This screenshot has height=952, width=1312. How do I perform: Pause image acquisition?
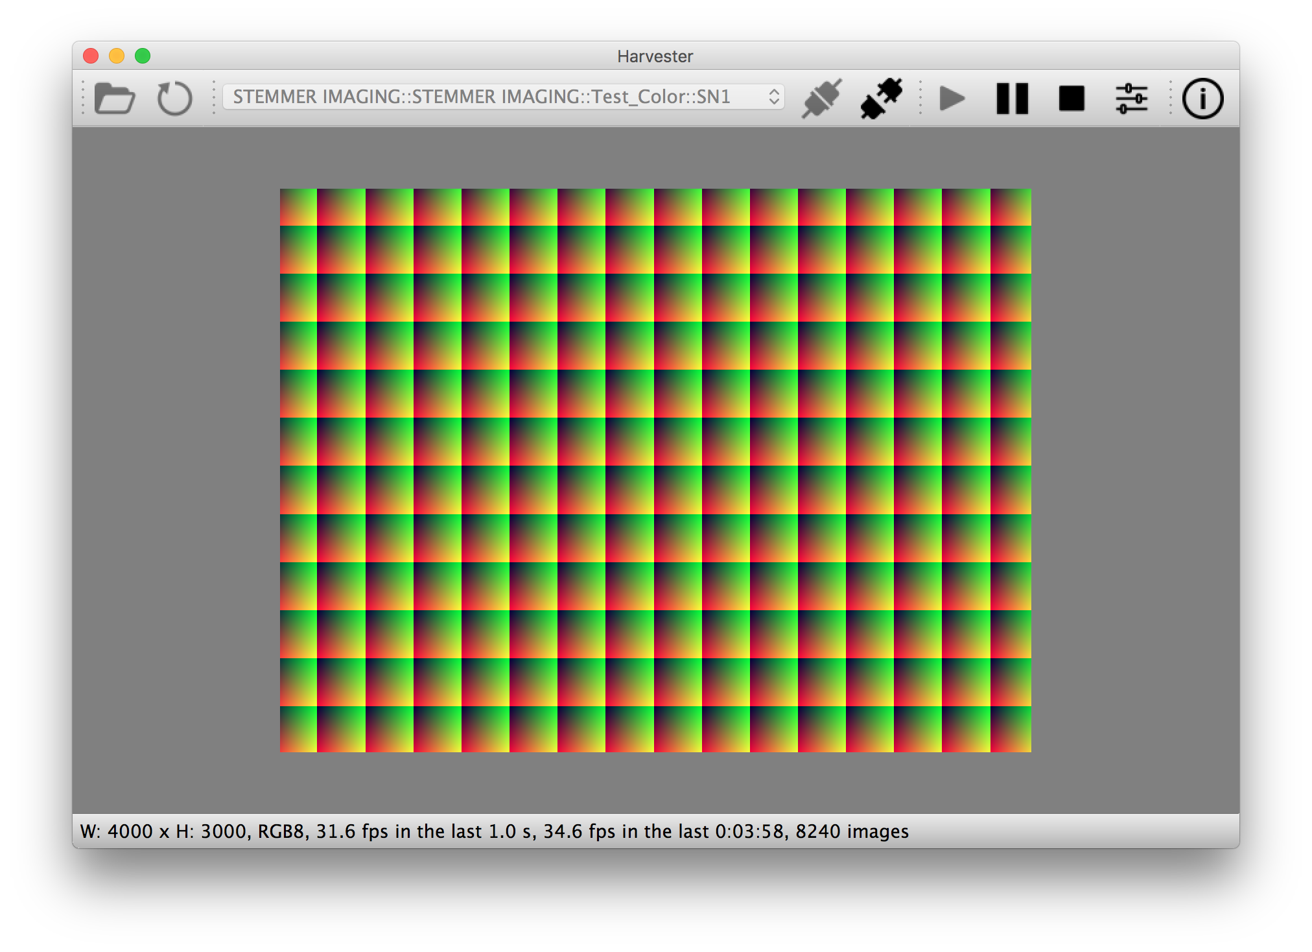tap(1013, 99)
